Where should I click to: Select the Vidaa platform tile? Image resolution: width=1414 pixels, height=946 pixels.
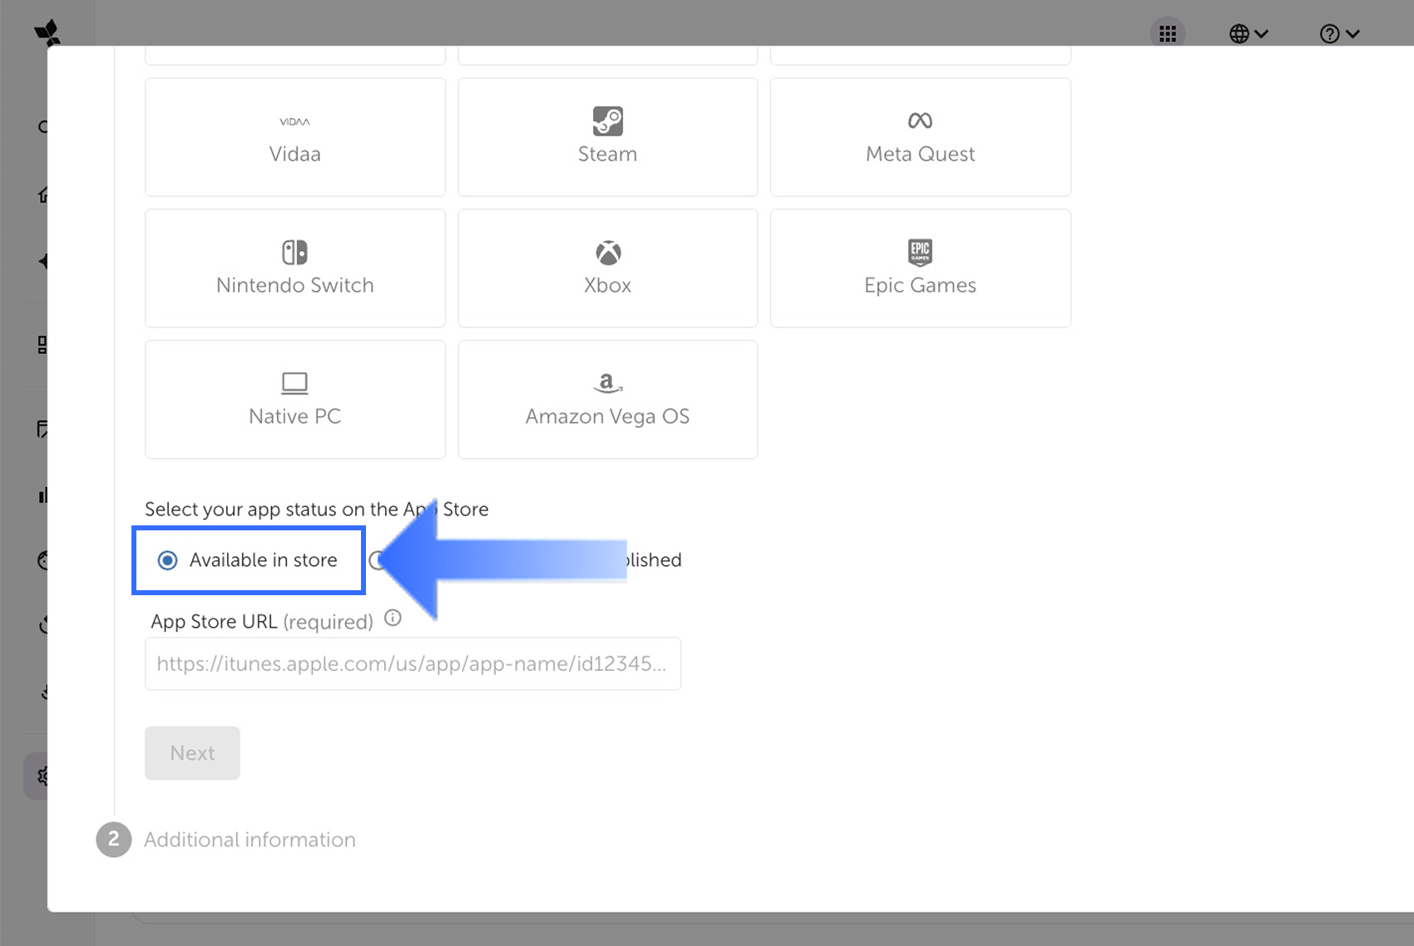click(294, 137)
